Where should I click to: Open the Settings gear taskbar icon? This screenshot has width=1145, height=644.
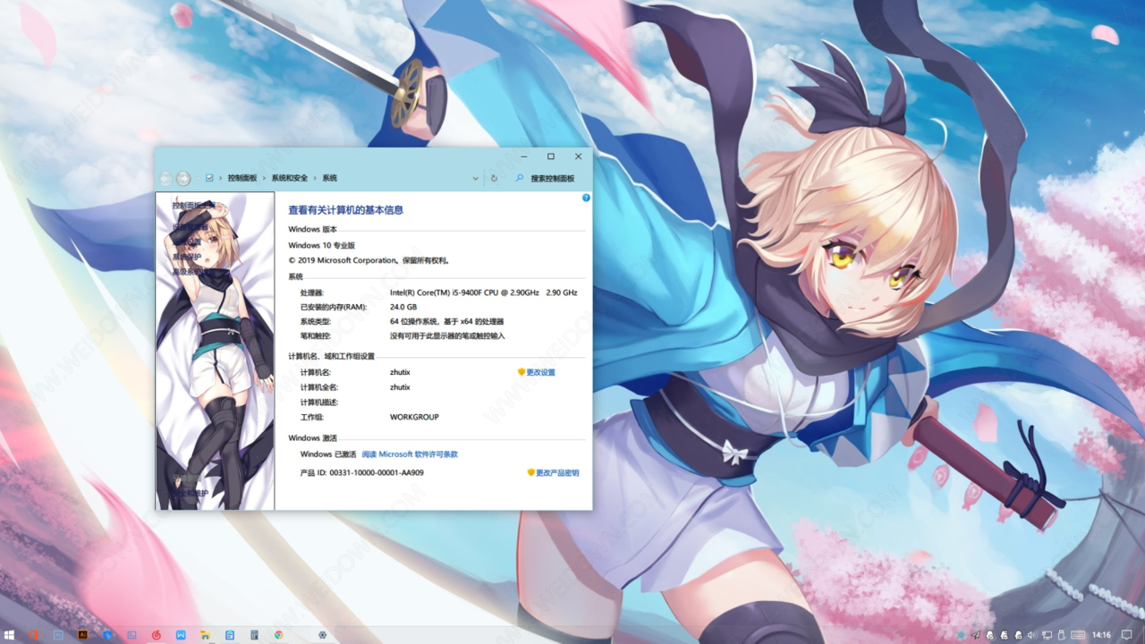[322, 635]
